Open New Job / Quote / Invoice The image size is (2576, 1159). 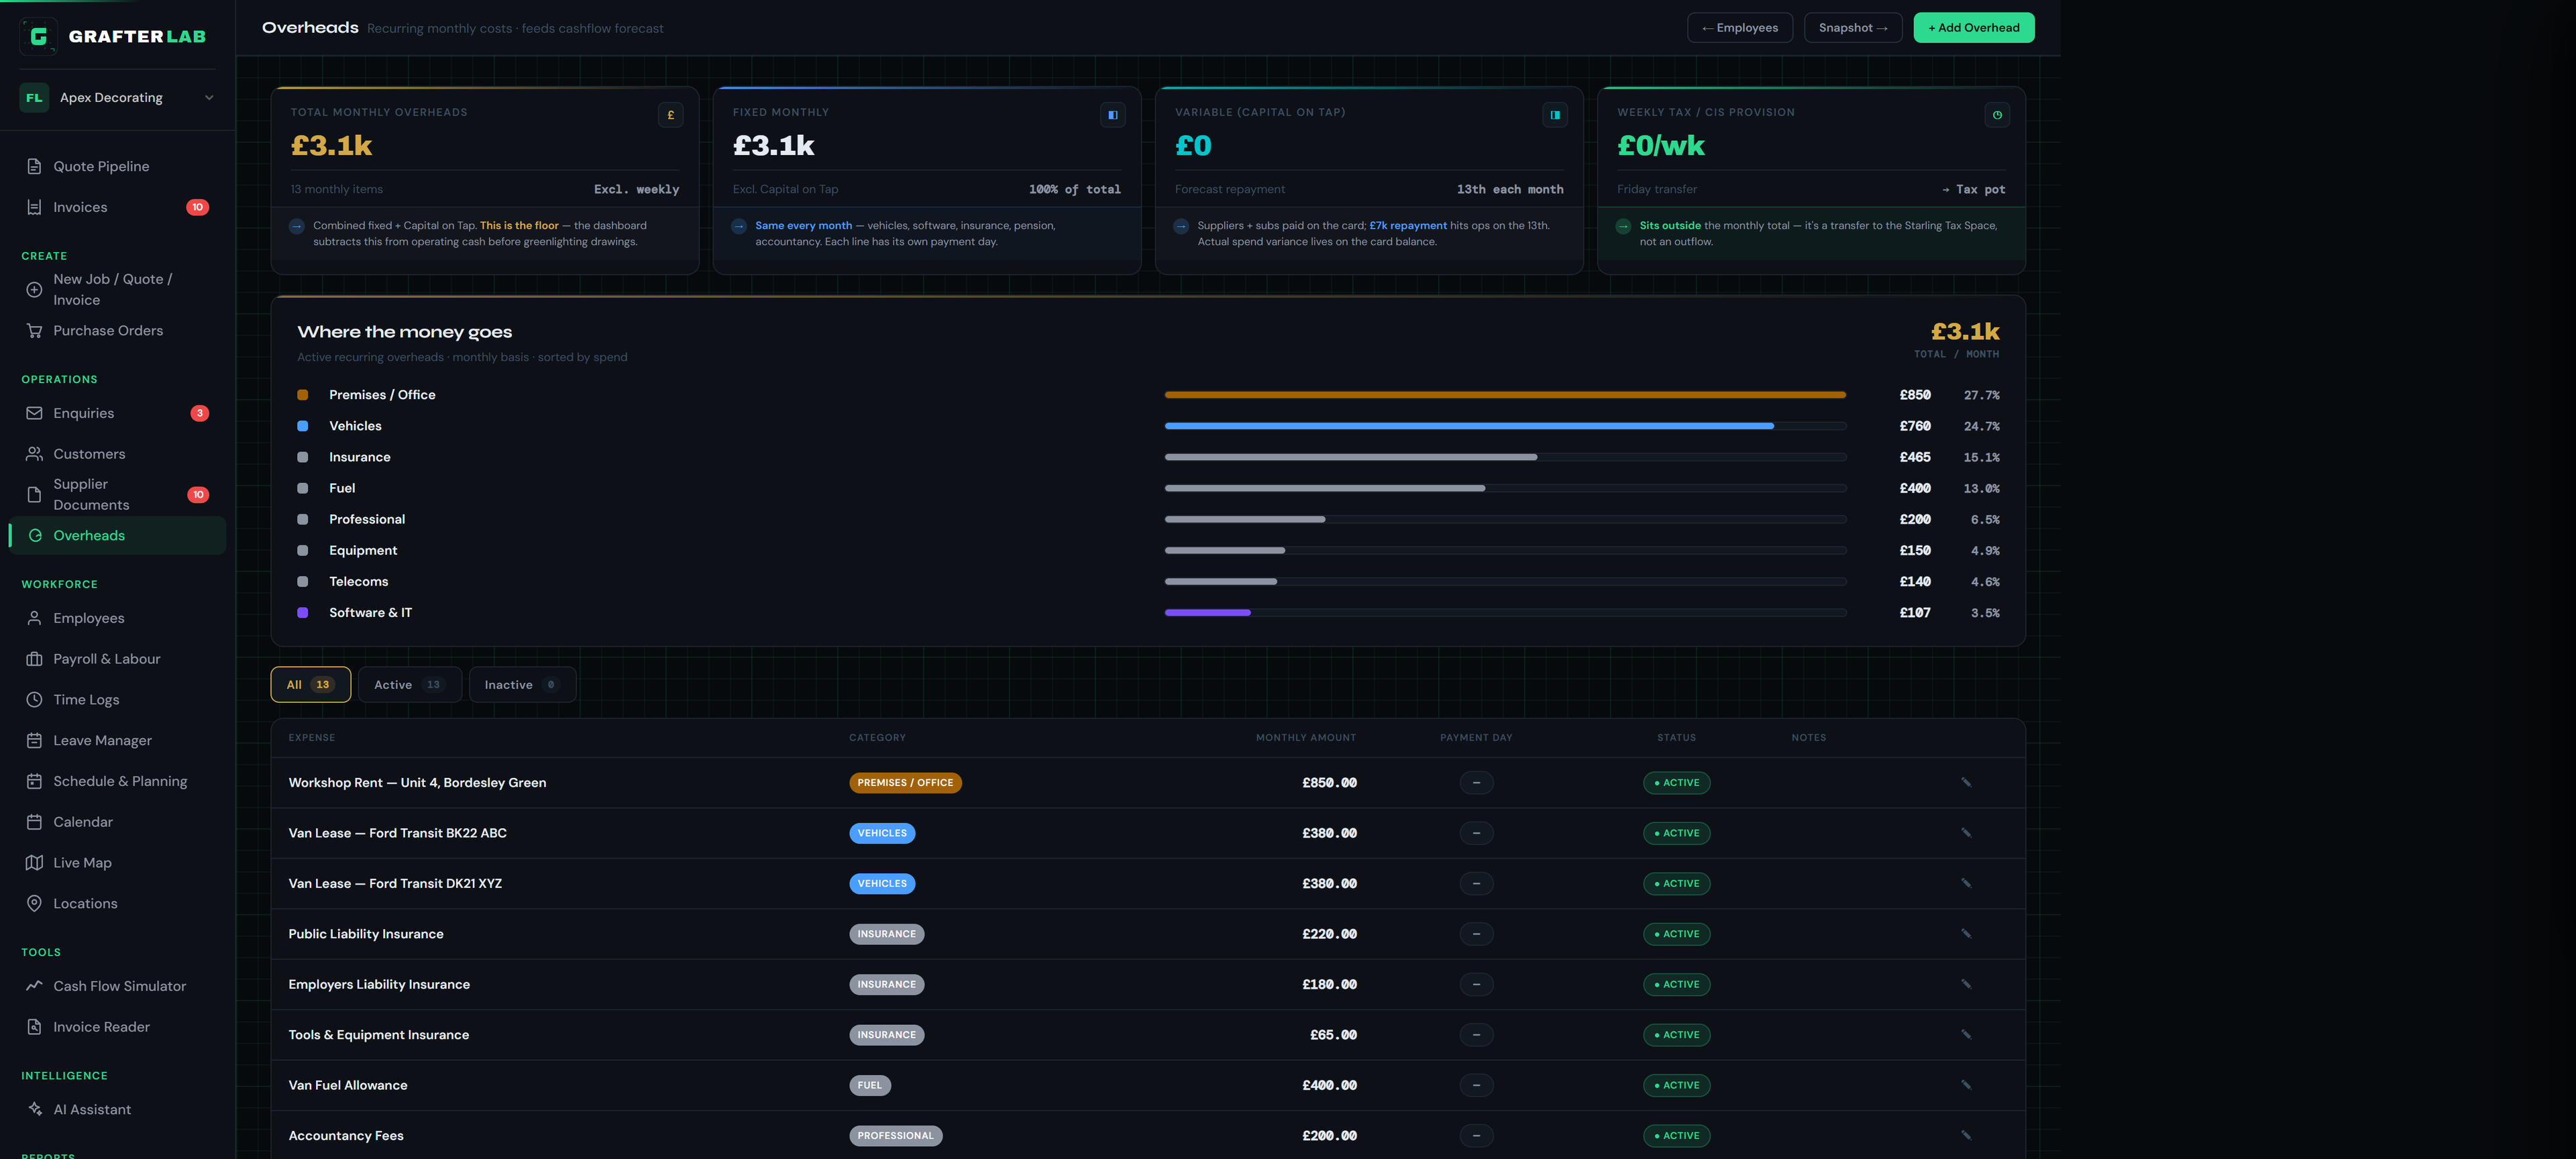coord(118,289)
